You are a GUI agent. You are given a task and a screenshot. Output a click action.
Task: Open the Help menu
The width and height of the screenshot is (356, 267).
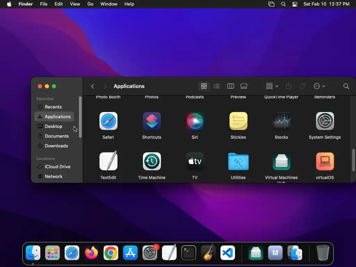click(x=129, y=4)
